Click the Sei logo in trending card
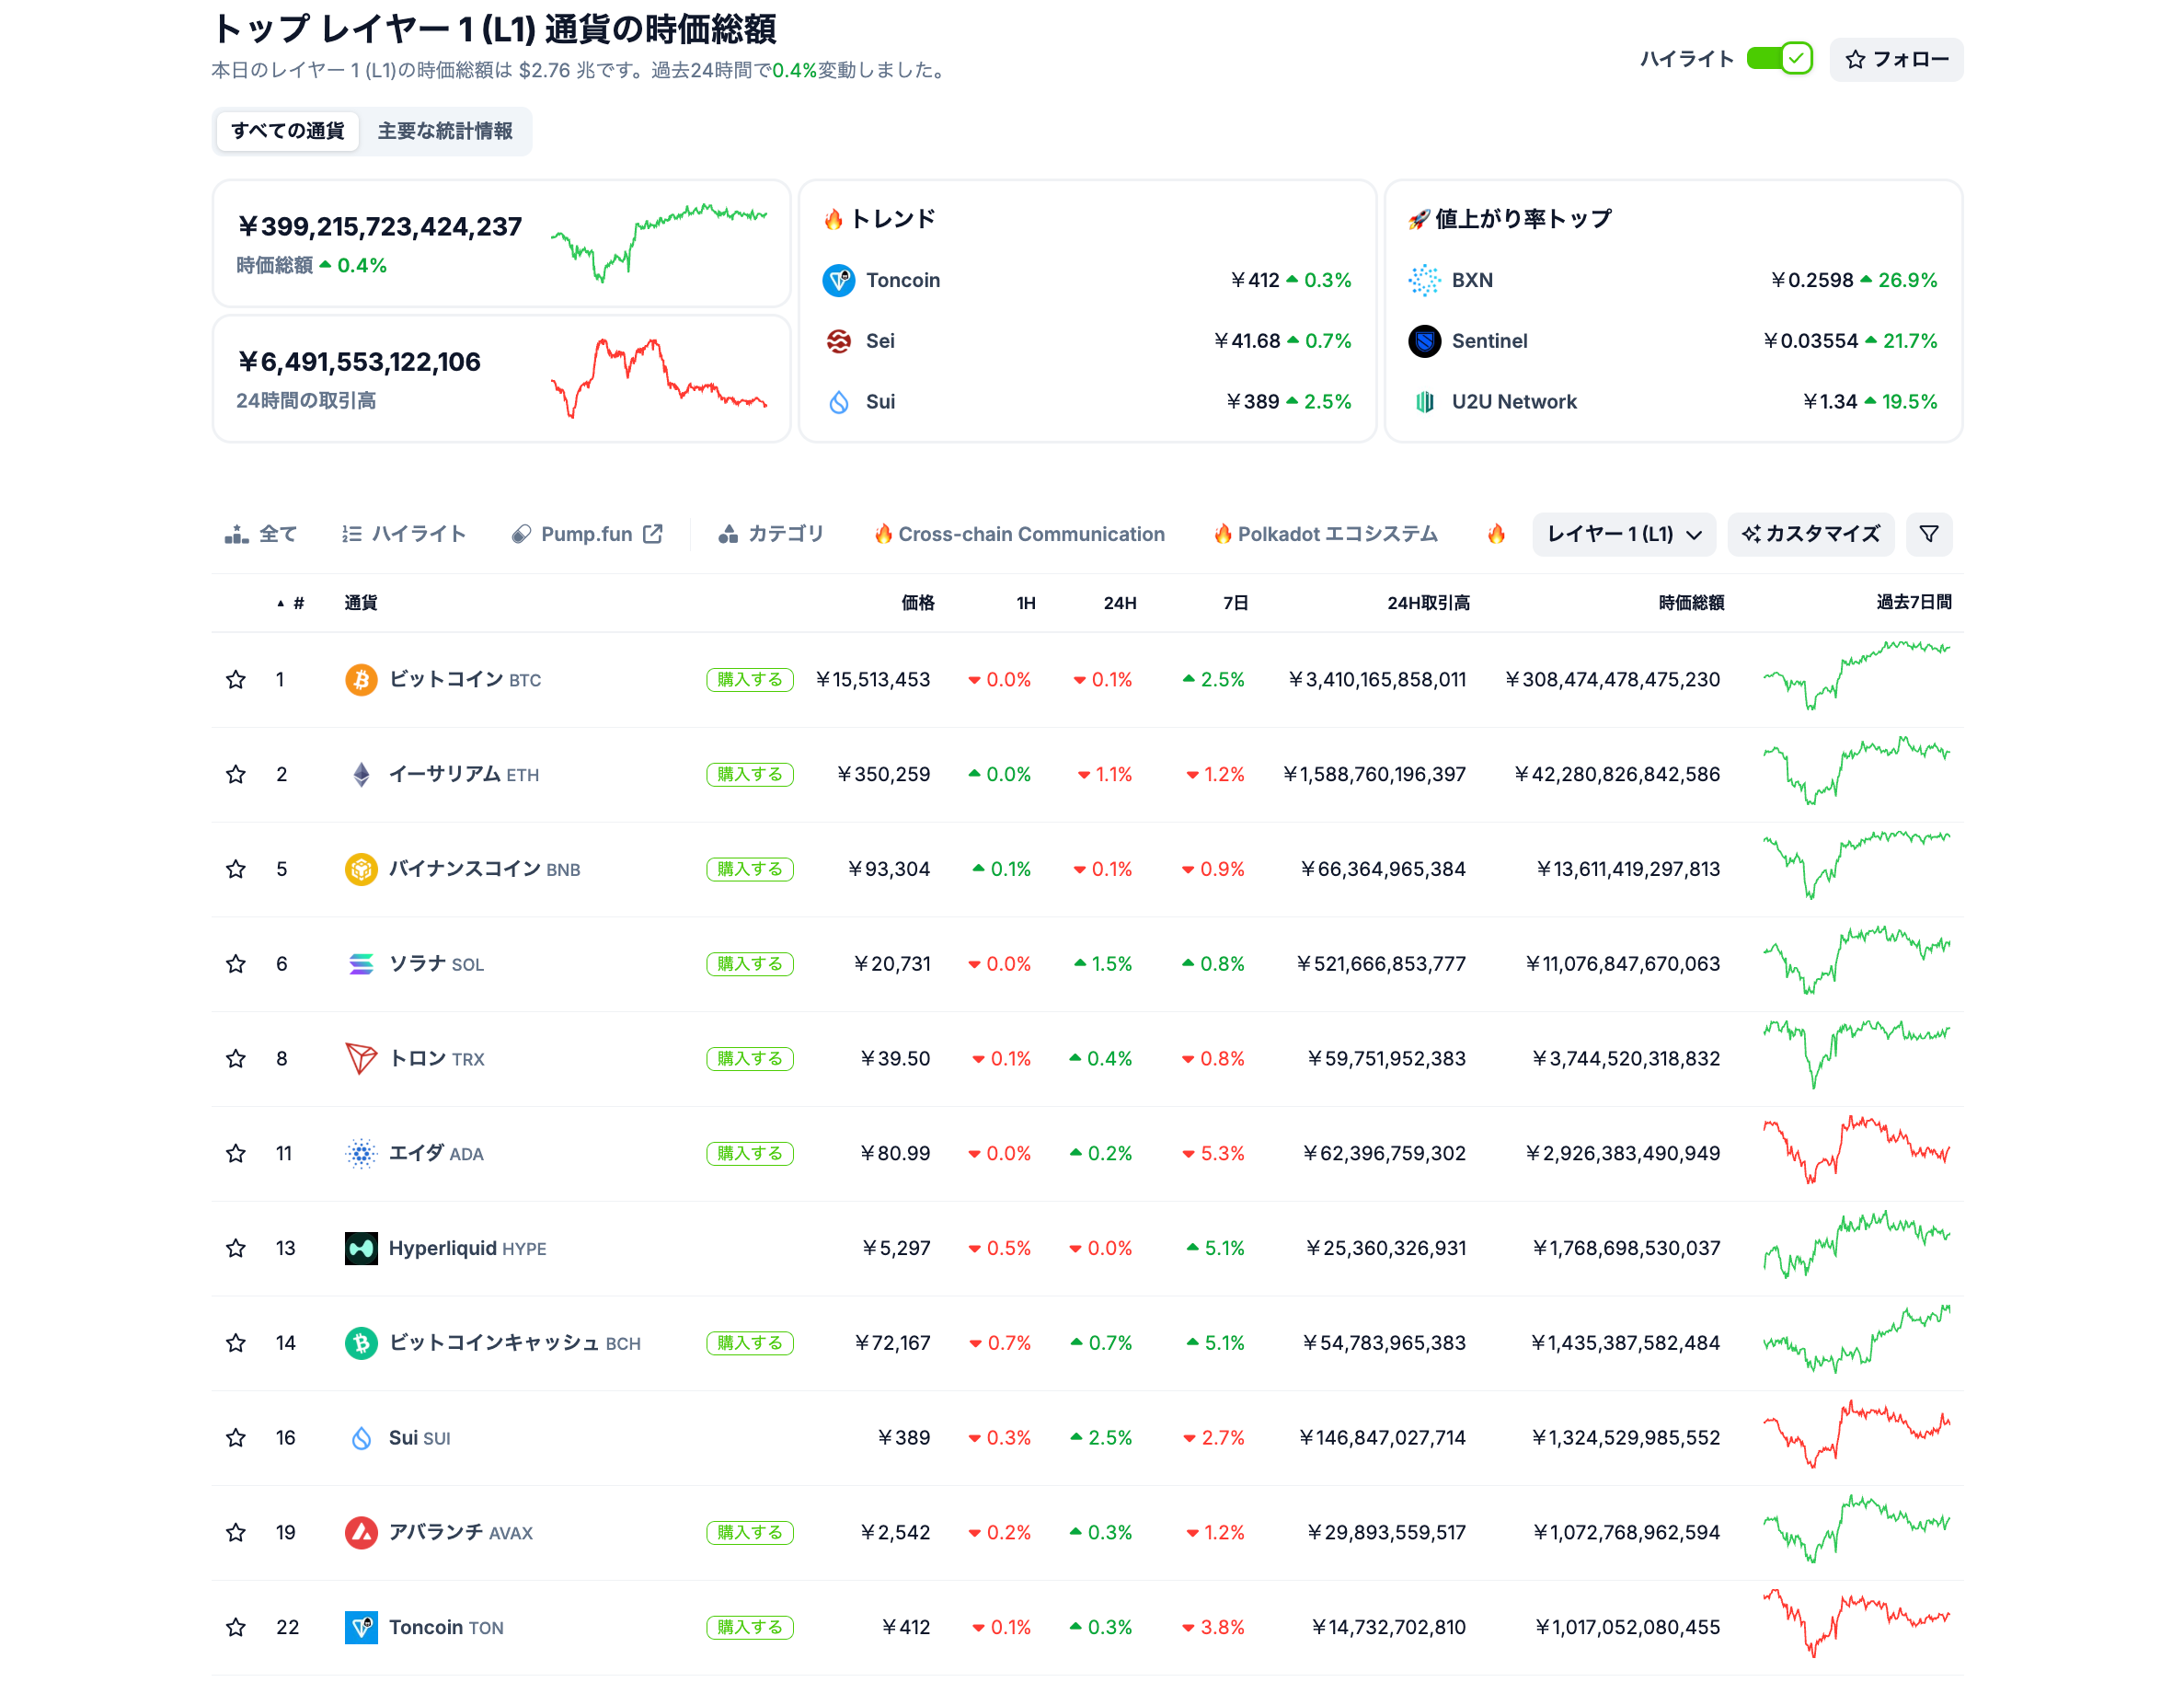 839,342
